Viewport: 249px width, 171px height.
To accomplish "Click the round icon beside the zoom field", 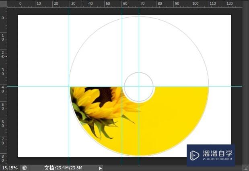I will click(25, 168).
